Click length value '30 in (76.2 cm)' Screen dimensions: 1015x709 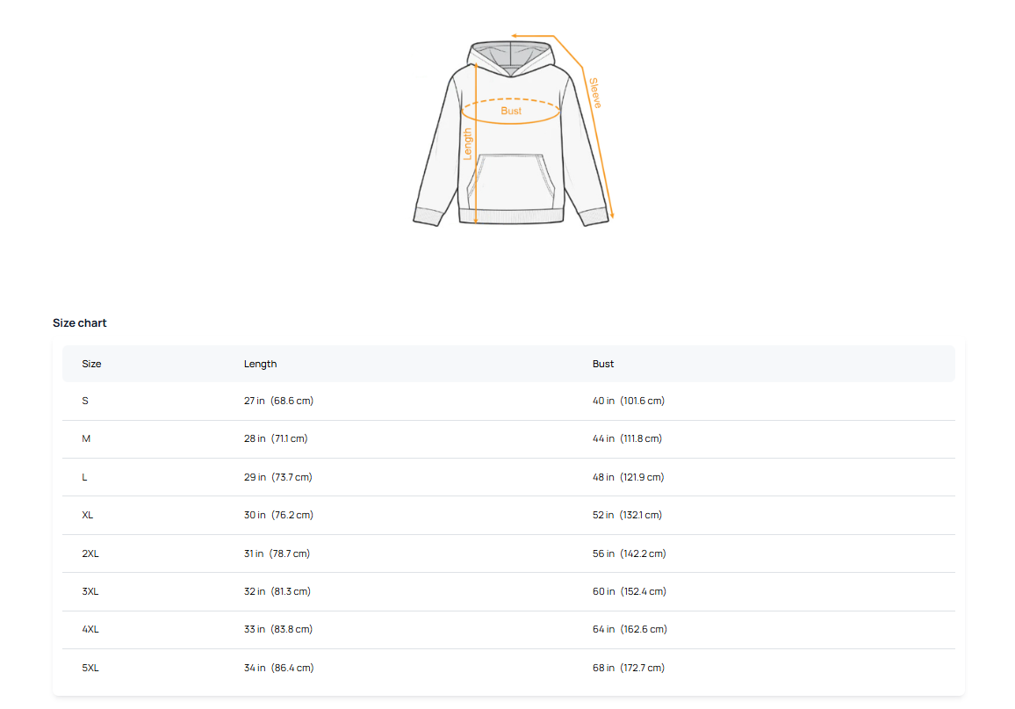(278, 516)
